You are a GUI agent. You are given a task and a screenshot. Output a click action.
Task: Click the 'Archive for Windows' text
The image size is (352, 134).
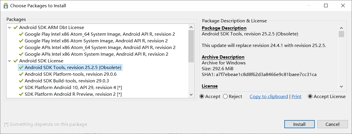pyautogui.click(x=224, y=63)
